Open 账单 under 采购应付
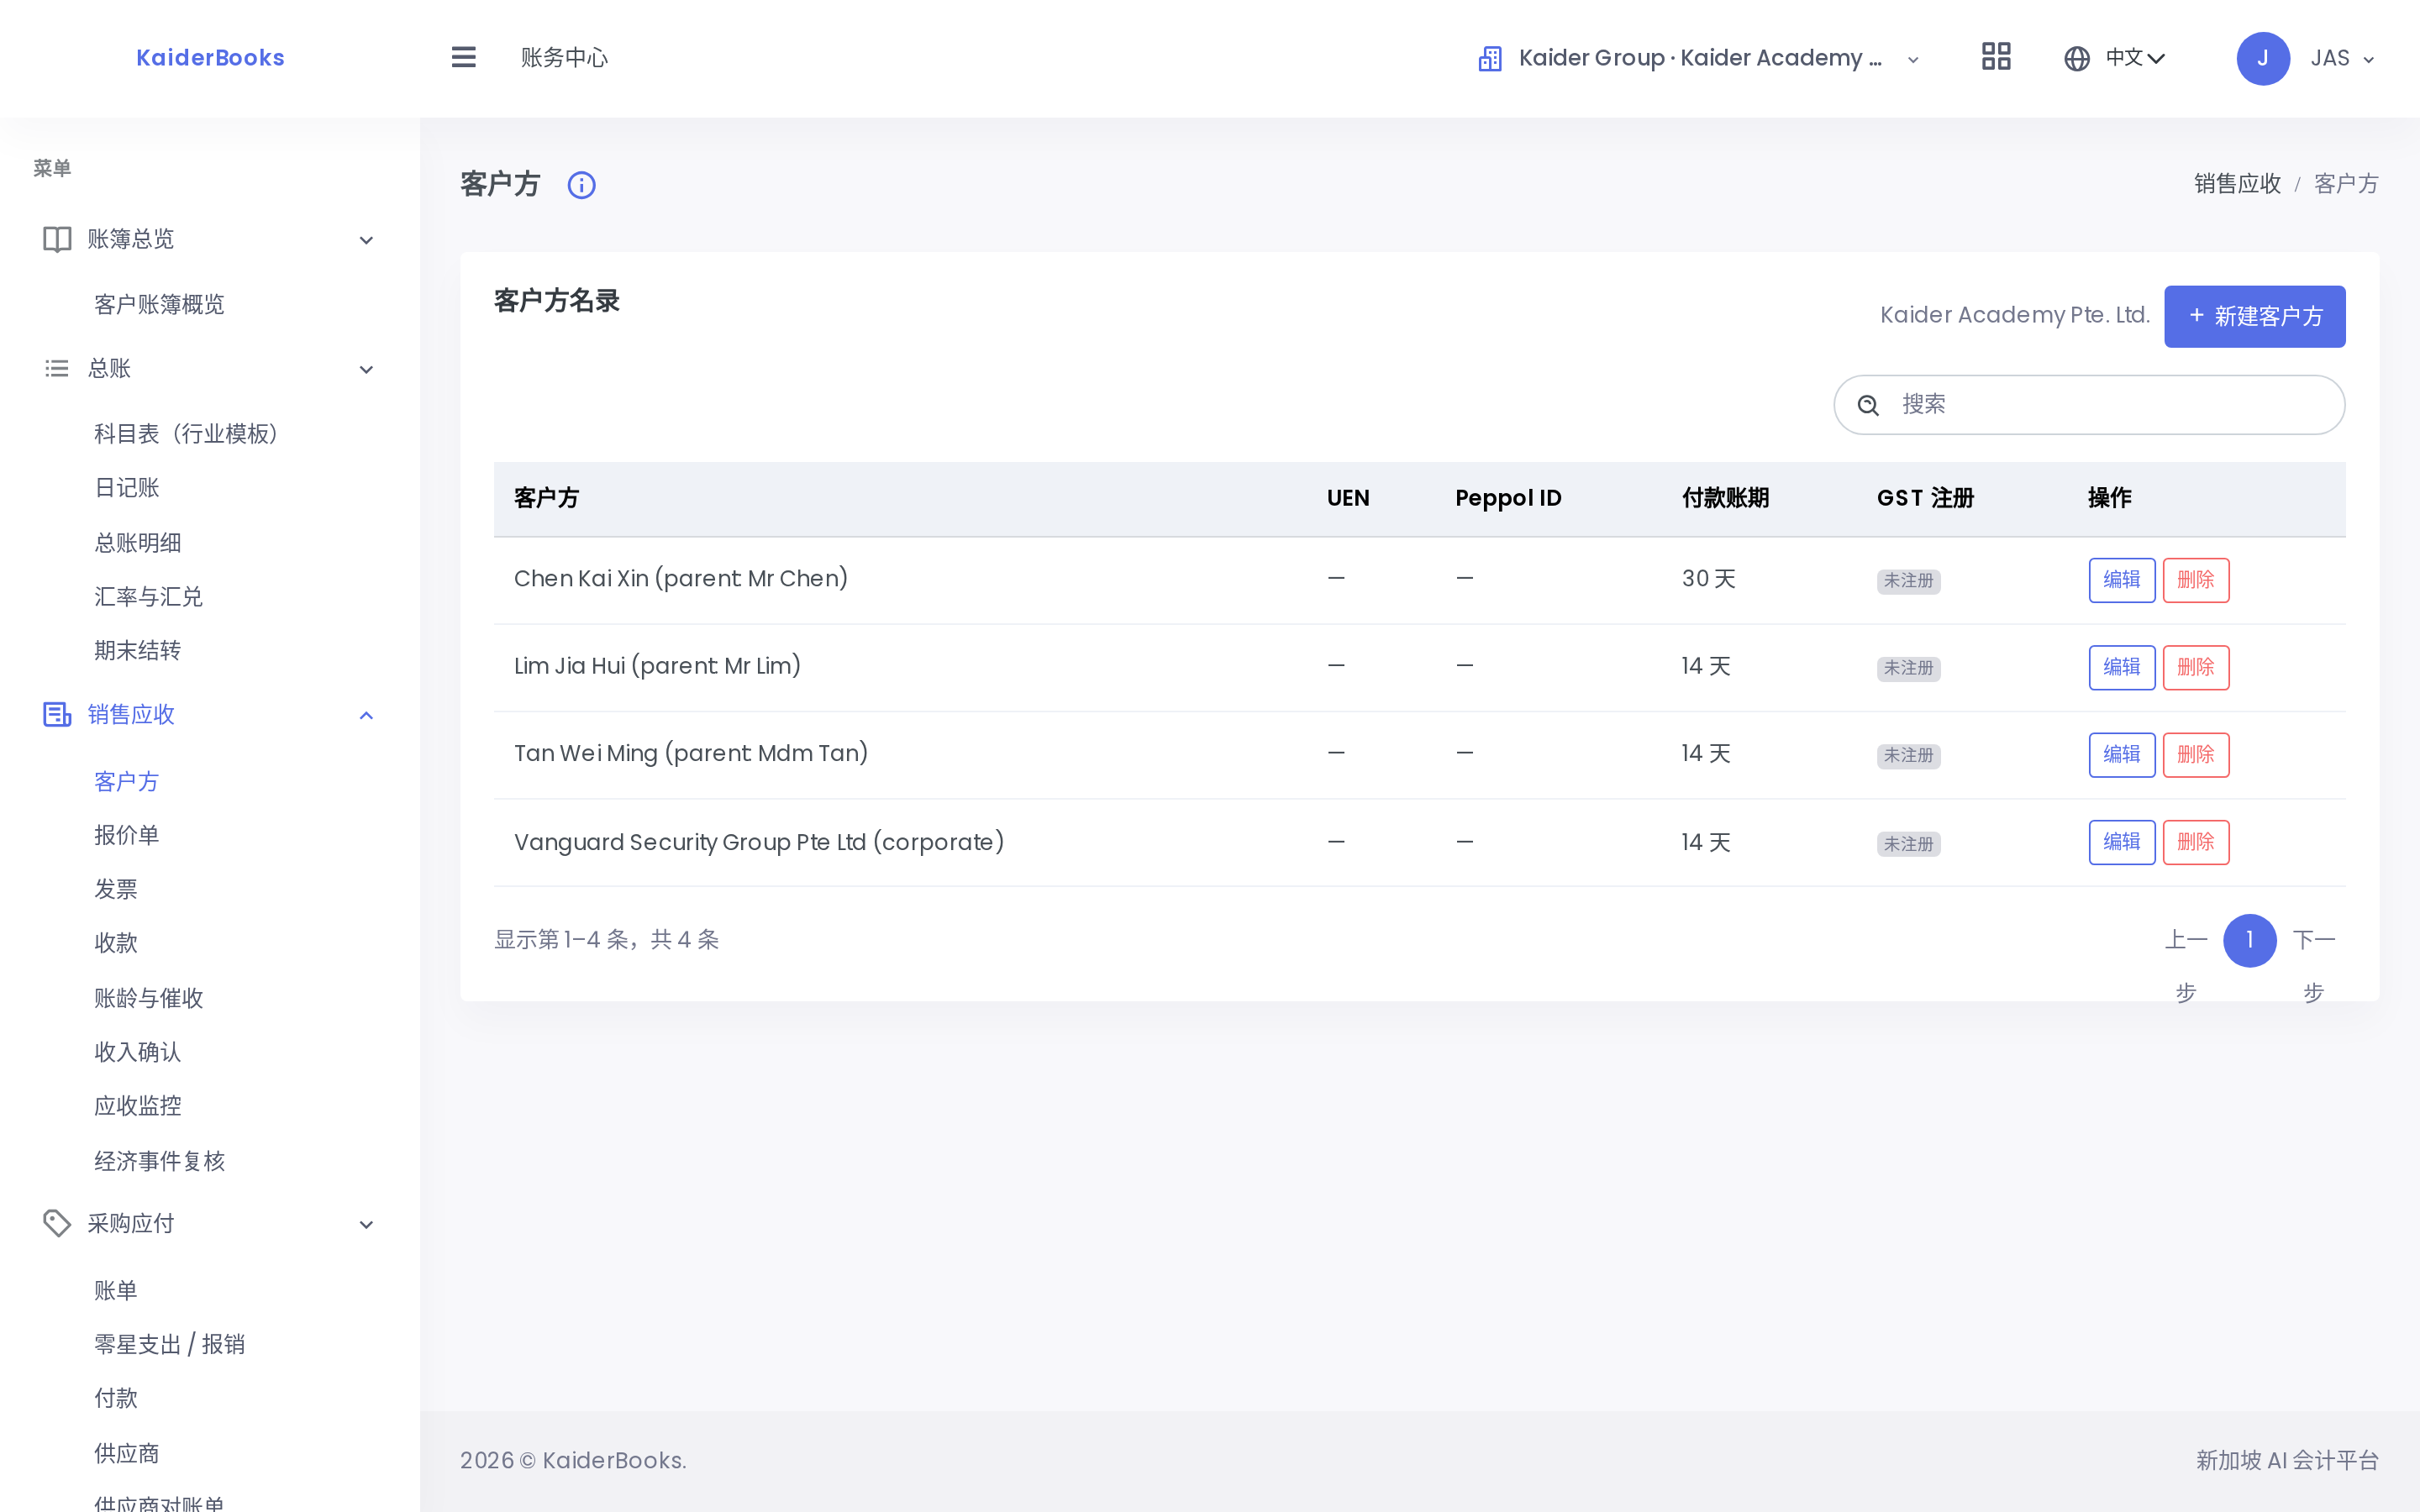This screenshot has height=1512, width=2420. (x=116, y=1291)
